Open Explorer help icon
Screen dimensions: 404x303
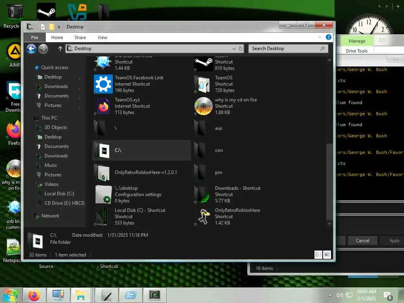[329, 37]
